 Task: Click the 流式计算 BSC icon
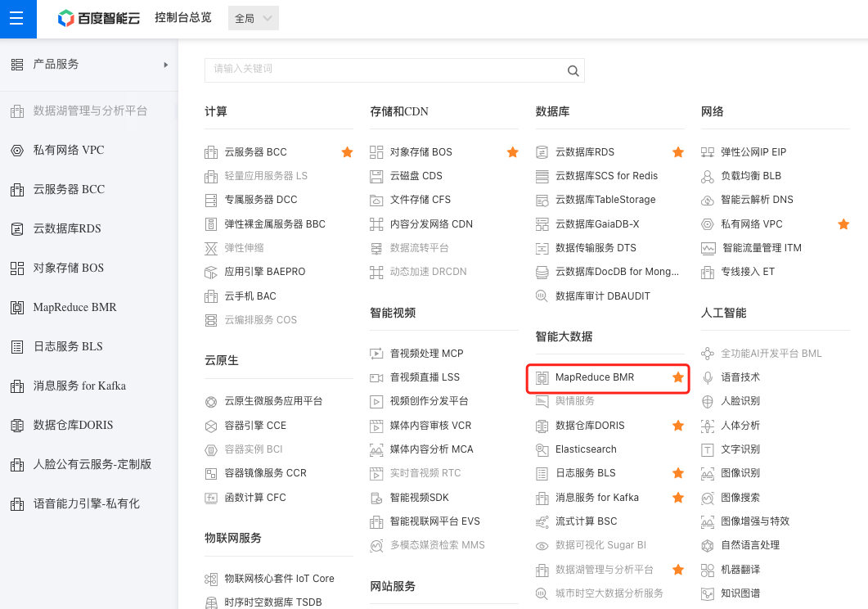tap(542, 521)
